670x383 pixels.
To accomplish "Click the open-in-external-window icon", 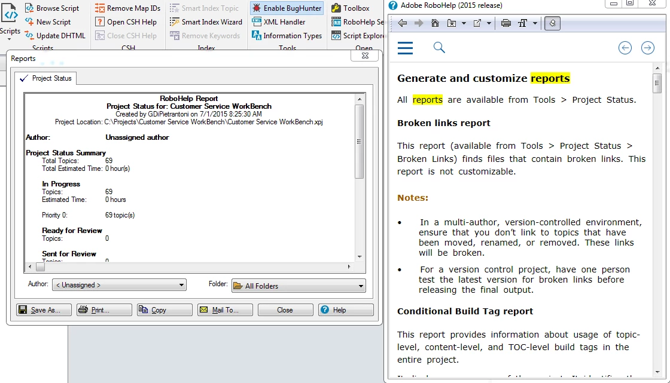I will (477, 23).
